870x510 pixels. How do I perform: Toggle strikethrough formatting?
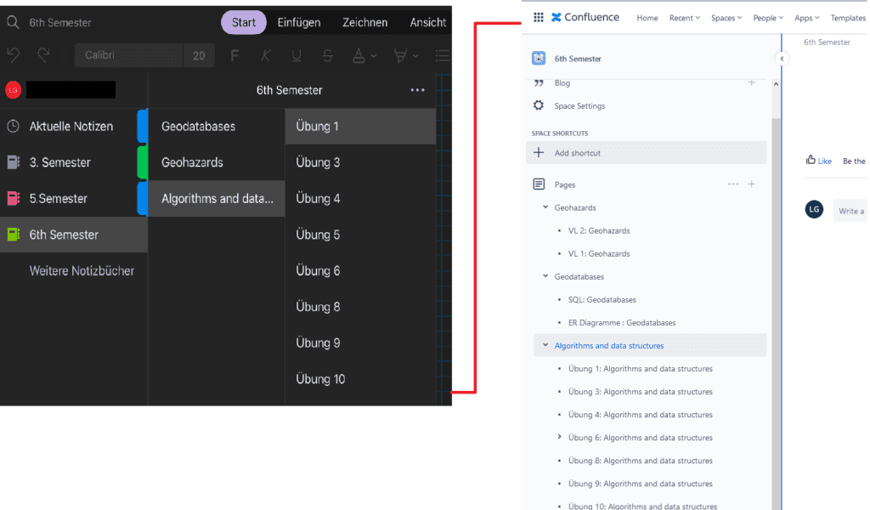326,55
